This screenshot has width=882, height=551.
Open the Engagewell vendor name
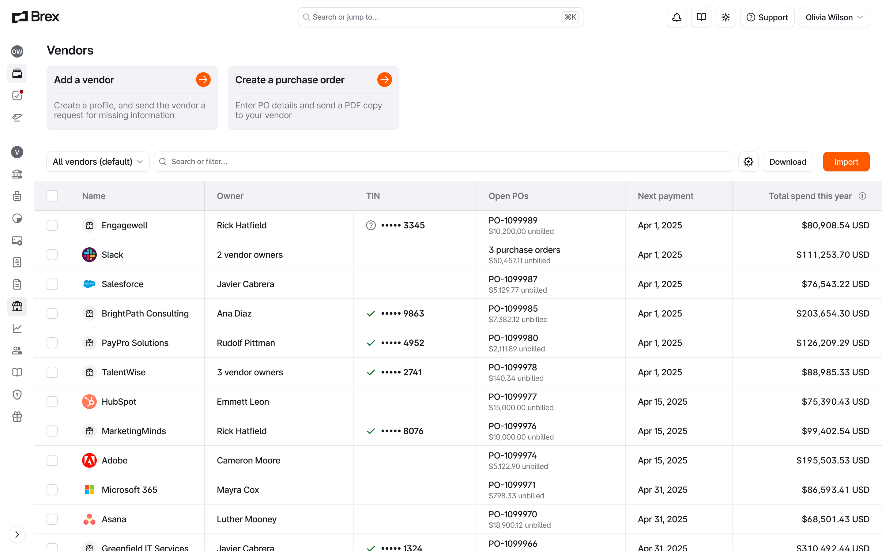(x=124, y=225)
